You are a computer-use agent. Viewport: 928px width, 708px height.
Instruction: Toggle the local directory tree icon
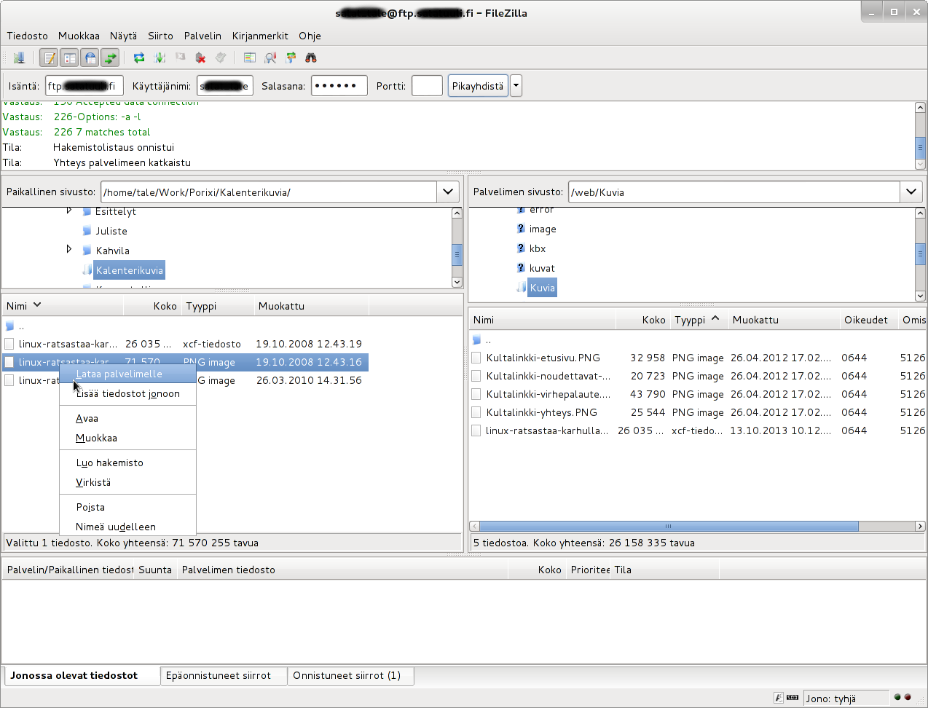coord(69,58)
